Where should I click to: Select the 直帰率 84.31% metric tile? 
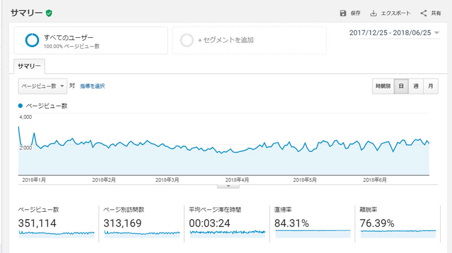(312, 224)
